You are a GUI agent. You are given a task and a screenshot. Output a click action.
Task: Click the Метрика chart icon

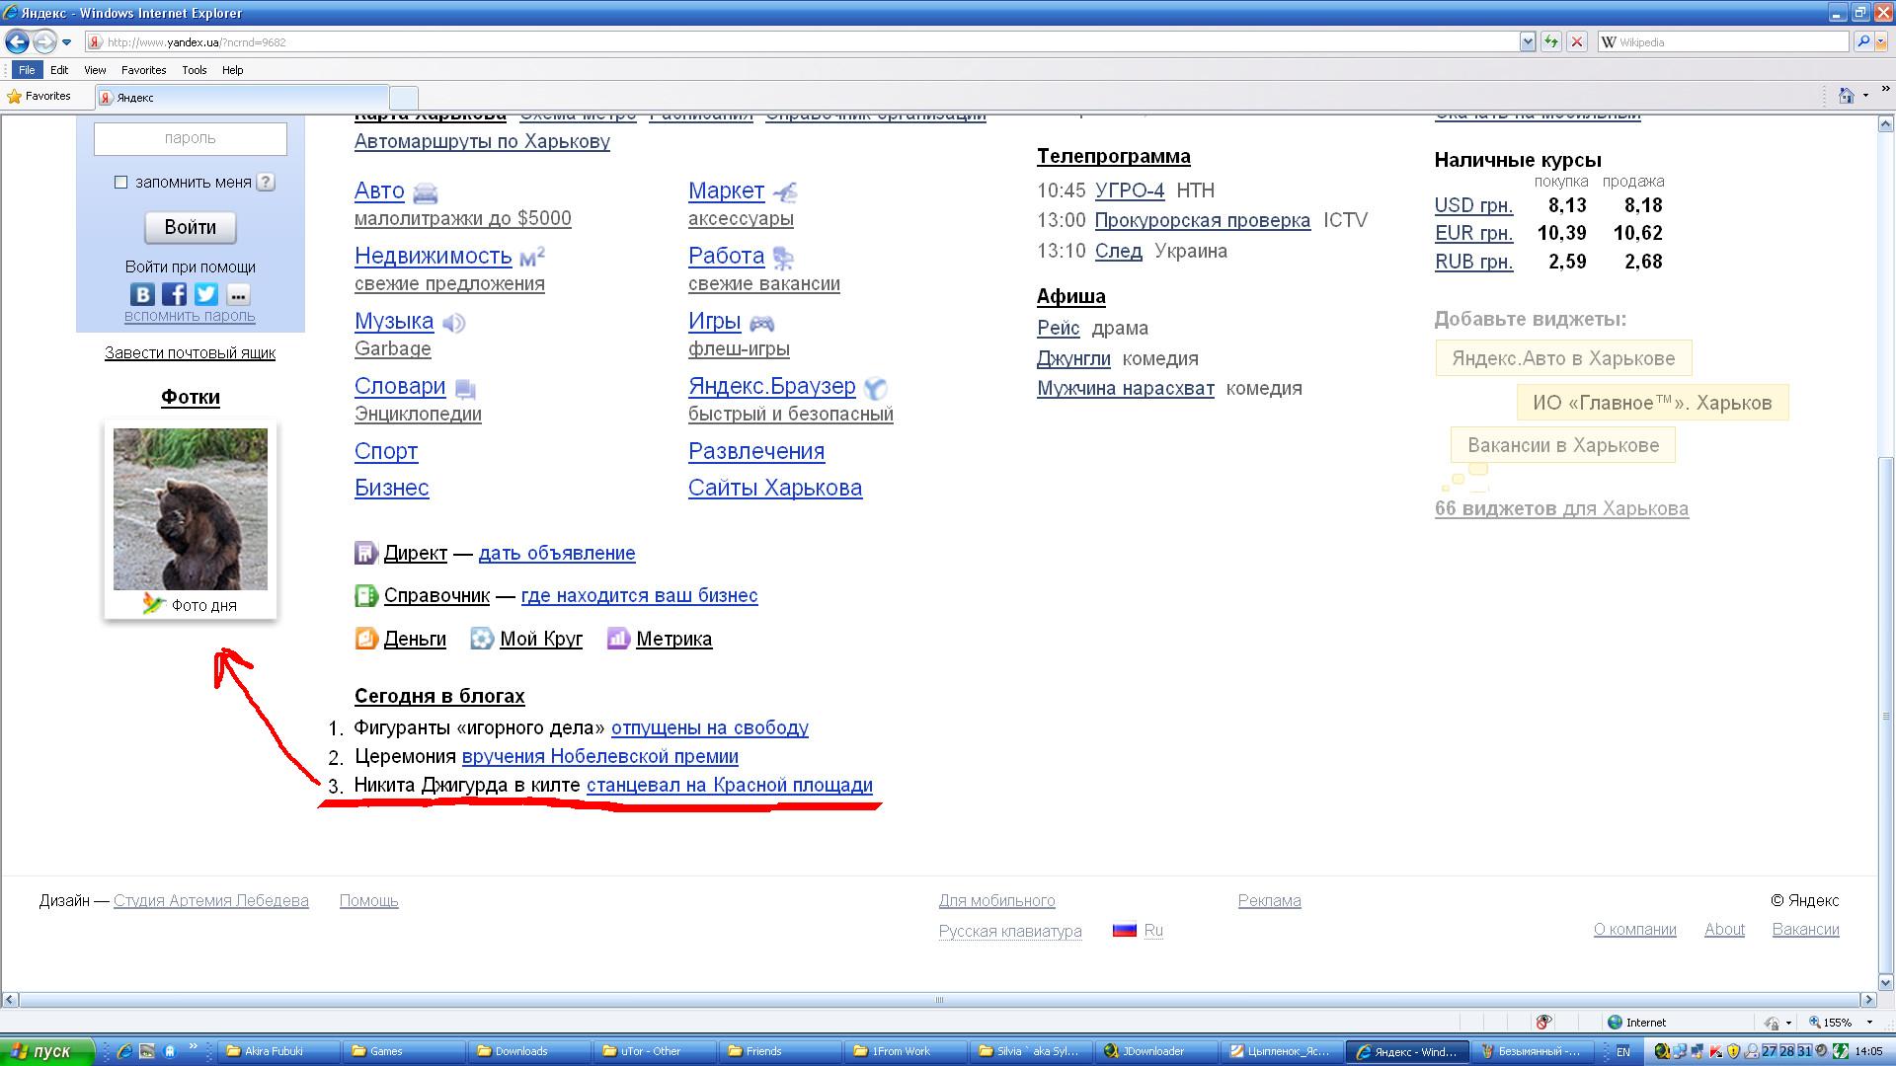[617, 639]
